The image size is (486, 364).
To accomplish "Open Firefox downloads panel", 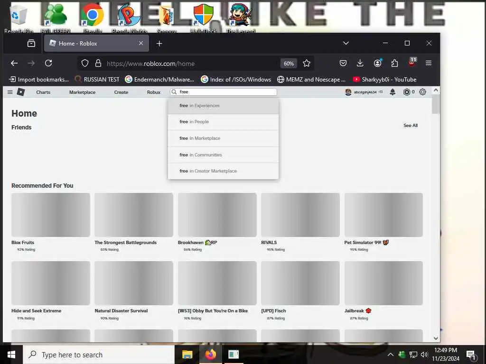I will click(360, 63).
